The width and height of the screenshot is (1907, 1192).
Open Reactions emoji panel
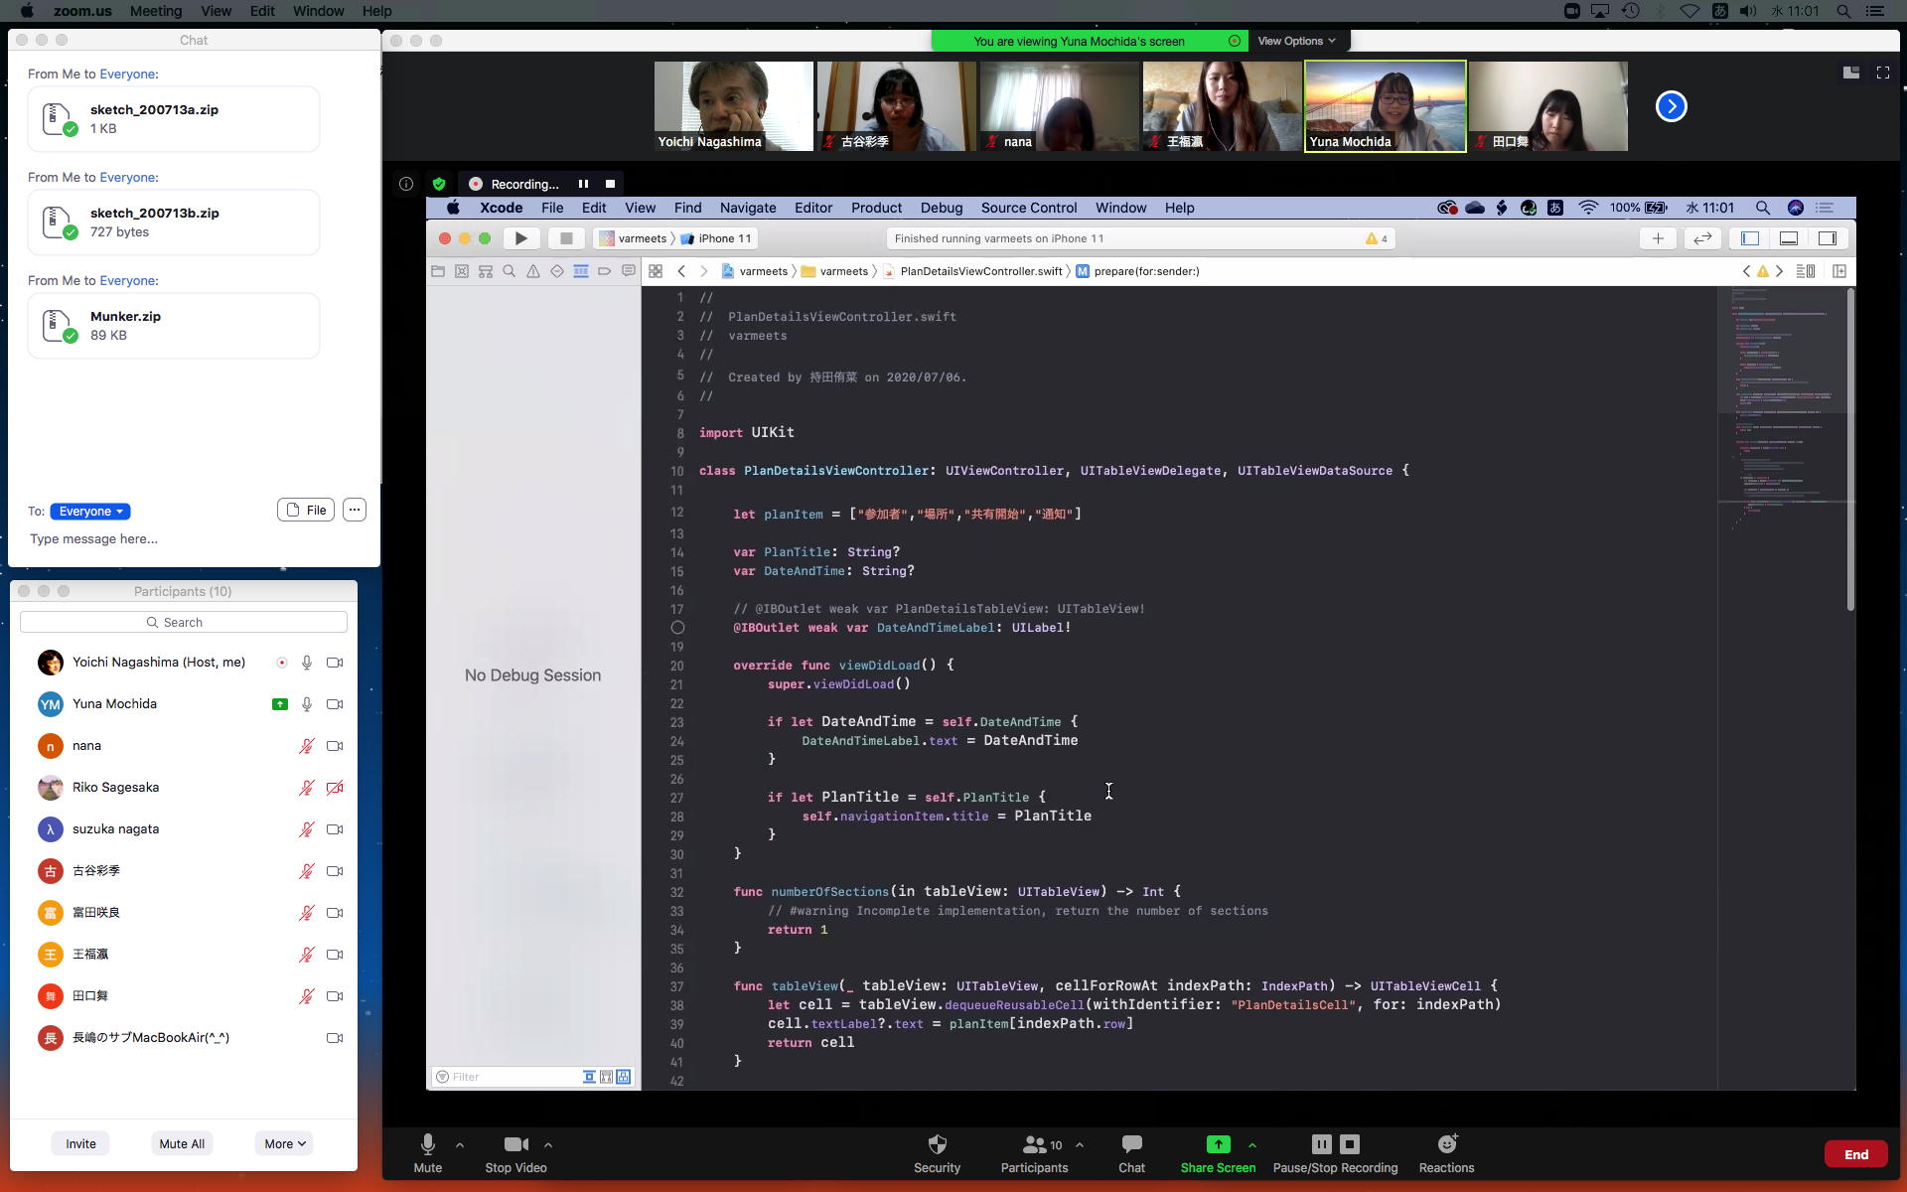tap(1446, 1144)
